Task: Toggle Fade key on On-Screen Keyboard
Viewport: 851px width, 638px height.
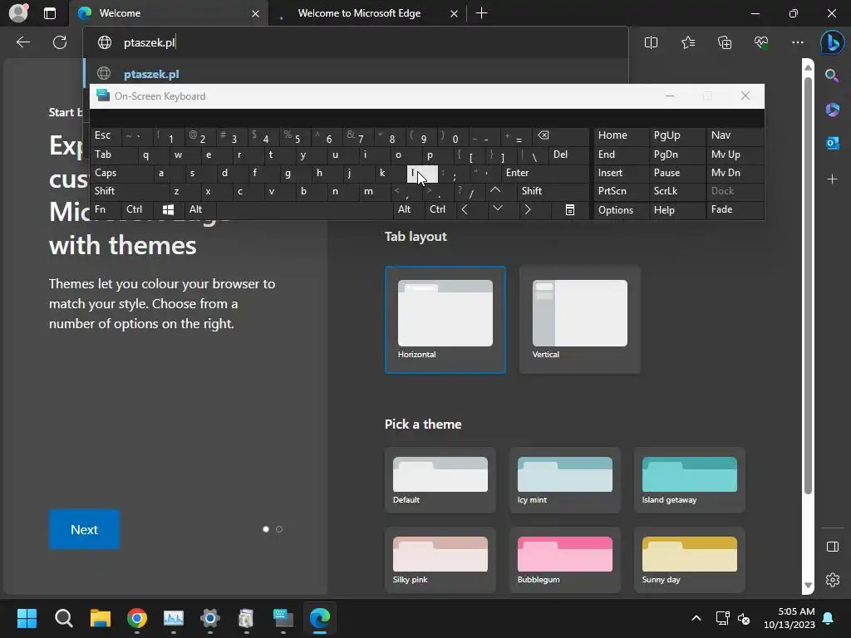Action: click(x=735, y=209)
